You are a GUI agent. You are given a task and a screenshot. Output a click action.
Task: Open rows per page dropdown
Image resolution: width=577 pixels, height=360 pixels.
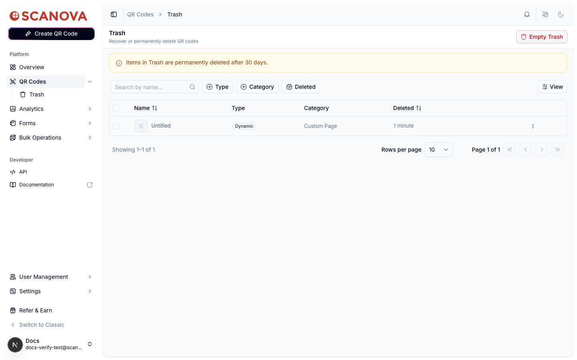tap(439, 150)
